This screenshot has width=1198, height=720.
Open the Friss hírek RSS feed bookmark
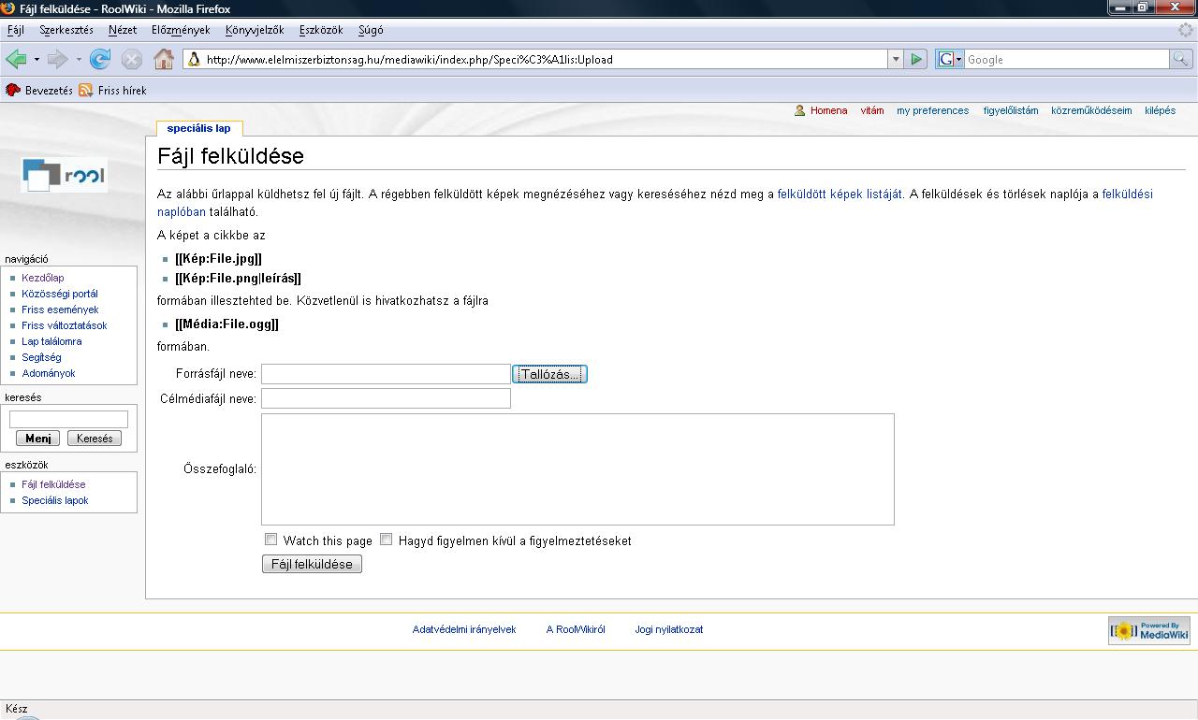[x=112, y=91]
